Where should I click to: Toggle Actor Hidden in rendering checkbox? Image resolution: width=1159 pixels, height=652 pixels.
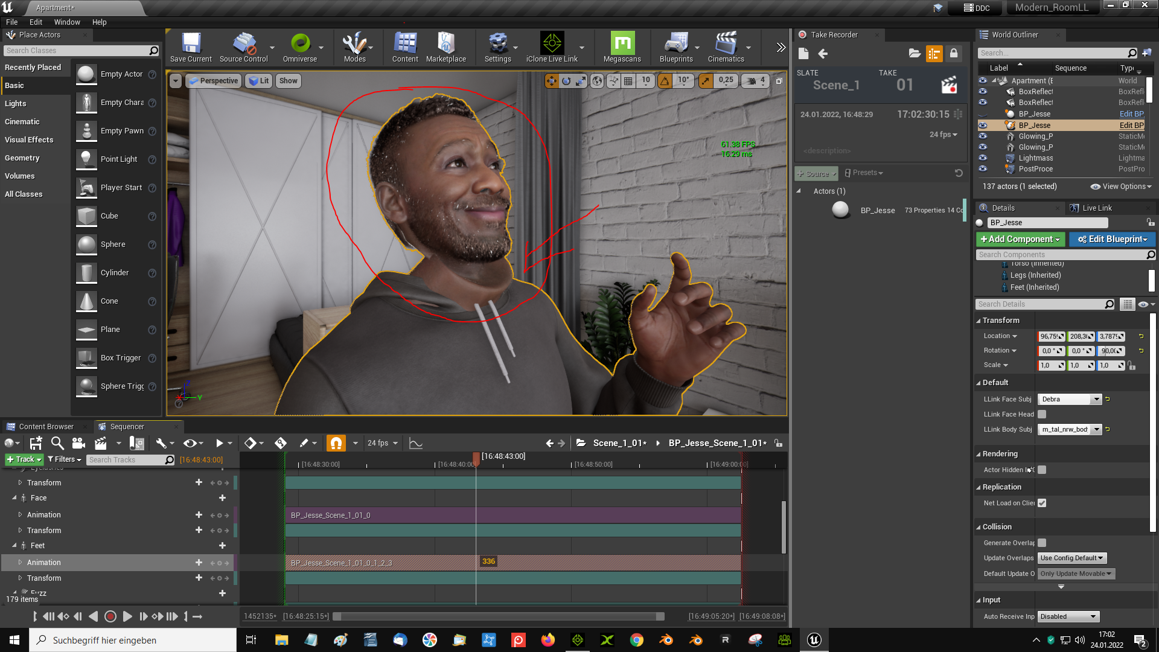pos(1041,470)
